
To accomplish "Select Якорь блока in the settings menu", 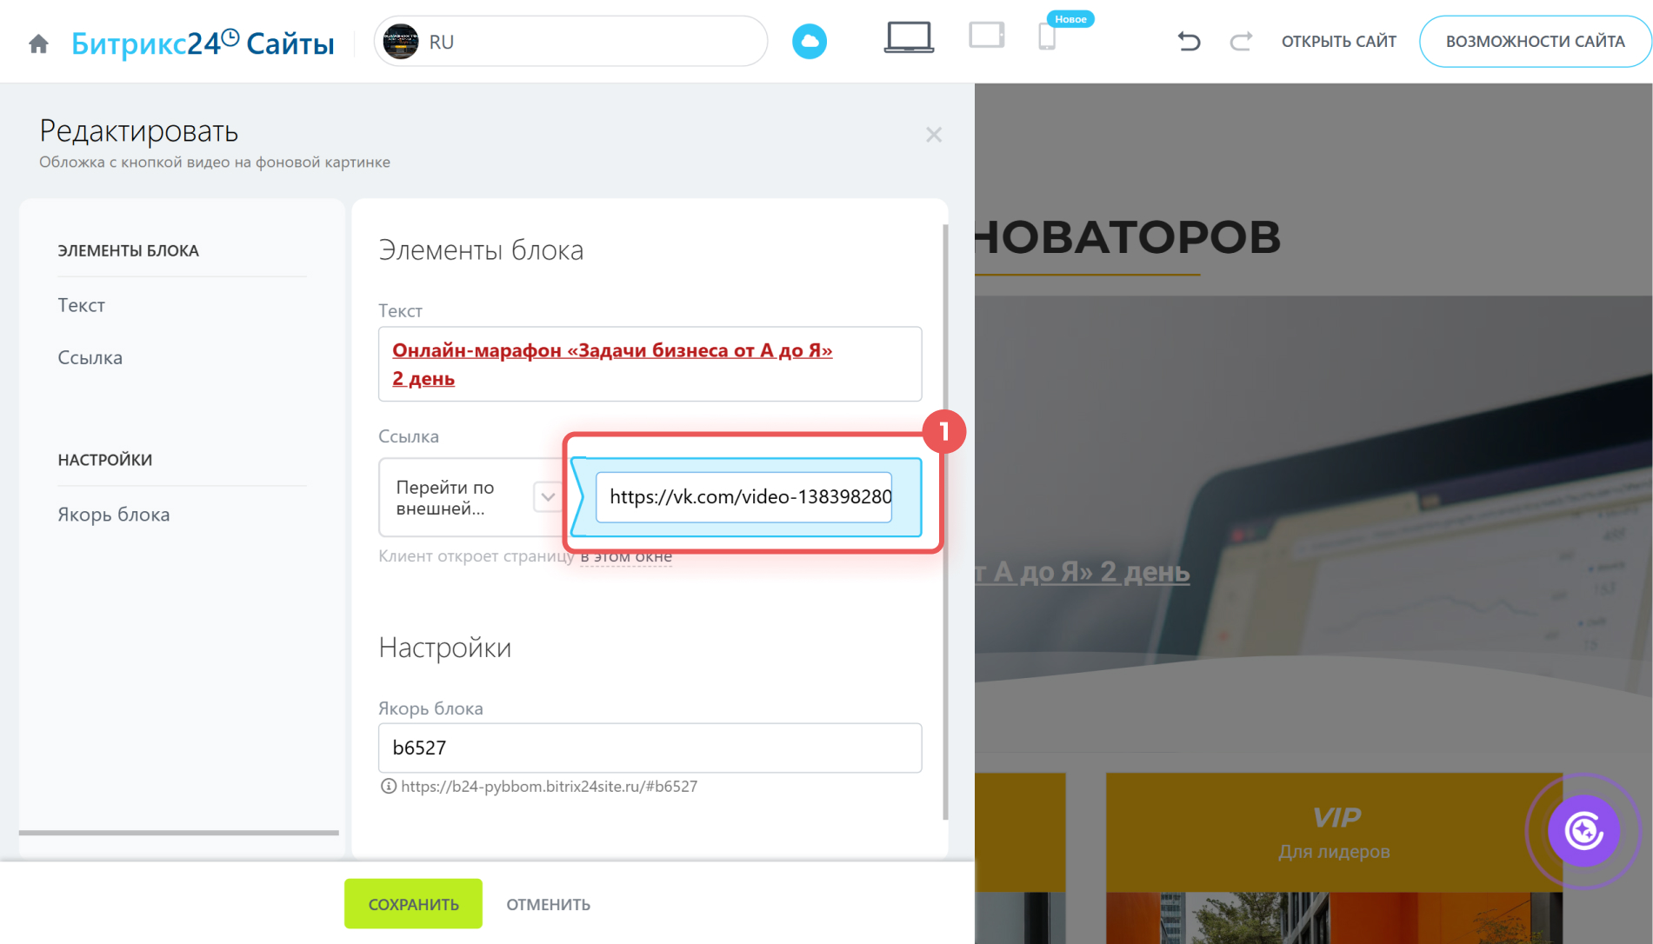I will tap(114, 515).
